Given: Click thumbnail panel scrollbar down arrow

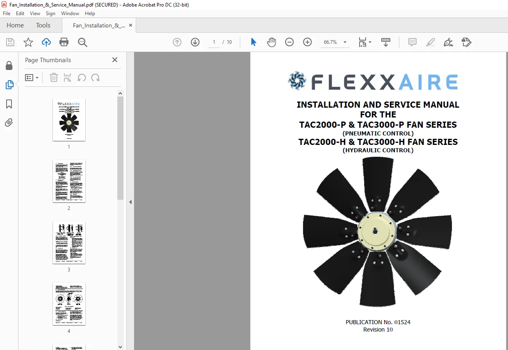Looking at the screenshot, I should pos(120,347).
